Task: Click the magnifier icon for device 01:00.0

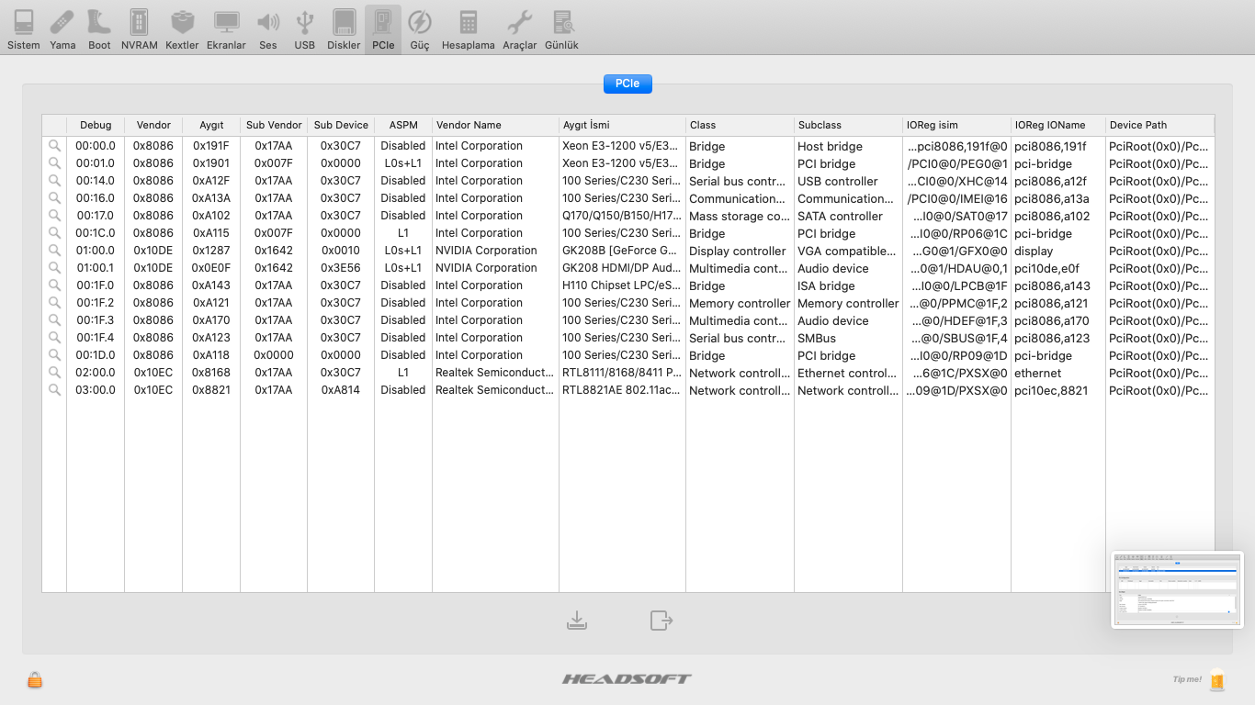Action: pyautogui.click(x=54, y=251)
